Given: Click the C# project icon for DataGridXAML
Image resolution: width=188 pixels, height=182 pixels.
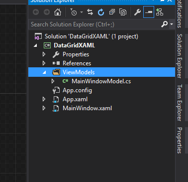Looking at the screenshot, I should point(47,45).
